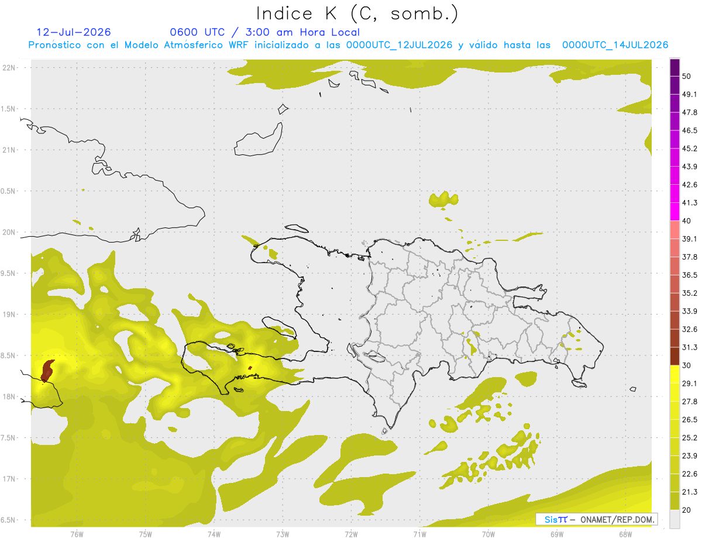Click the salmon legend swatch between 39.1 and 40

[x=675, y=230]
